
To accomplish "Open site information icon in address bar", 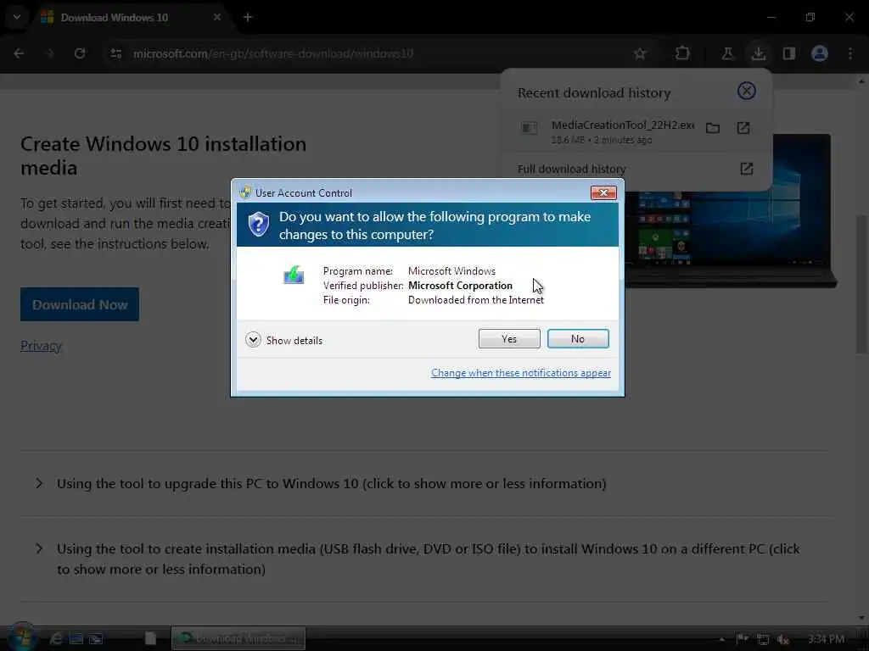I will (x=115, y=53).
